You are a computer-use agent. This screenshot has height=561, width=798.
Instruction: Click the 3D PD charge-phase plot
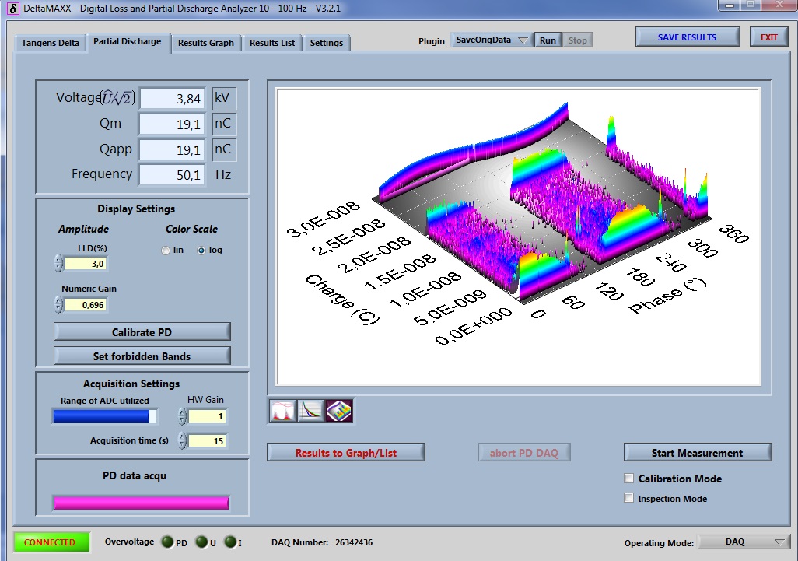[x=518, y=237]
